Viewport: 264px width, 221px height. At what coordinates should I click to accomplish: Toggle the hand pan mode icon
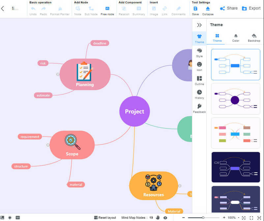tap(158, 218)
